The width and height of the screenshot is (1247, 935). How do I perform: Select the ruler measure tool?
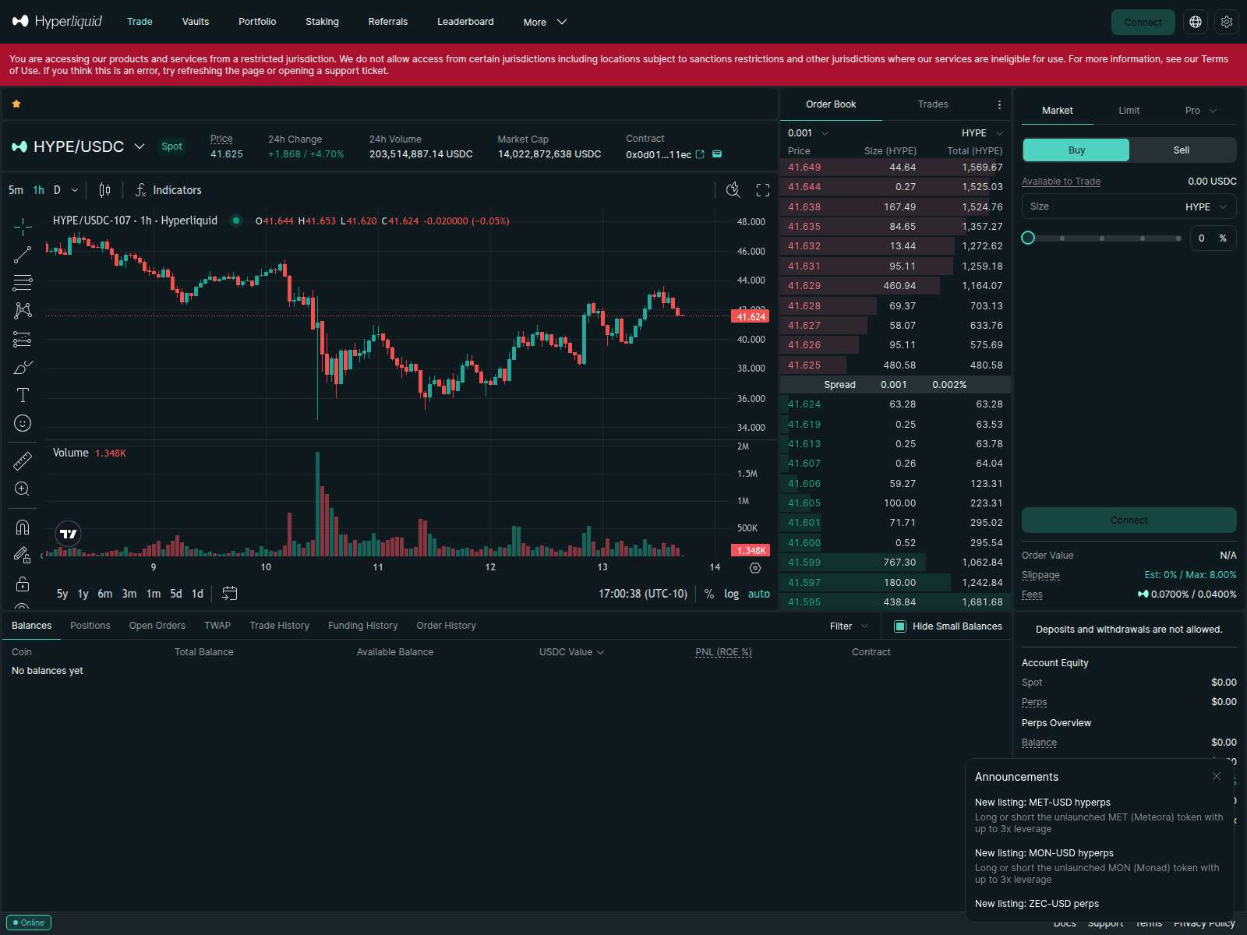pyautogui.click(x=23, y=461)
